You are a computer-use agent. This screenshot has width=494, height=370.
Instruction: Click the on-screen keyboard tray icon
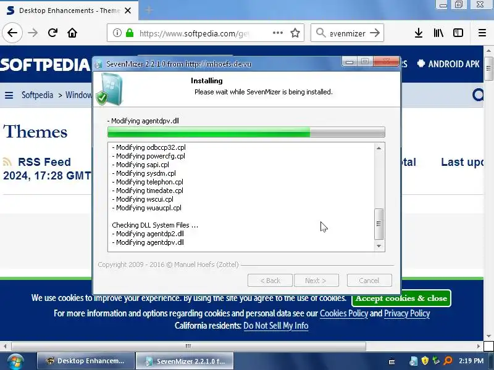[392, 362]
